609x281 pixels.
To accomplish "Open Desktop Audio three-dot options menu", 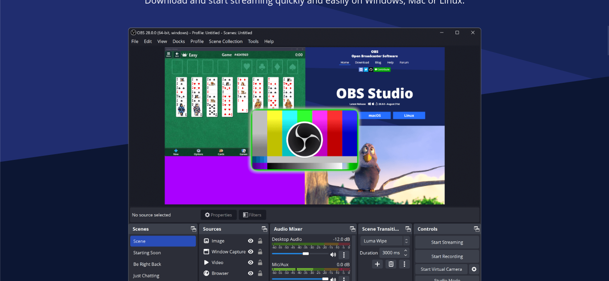I will (344, 255).
